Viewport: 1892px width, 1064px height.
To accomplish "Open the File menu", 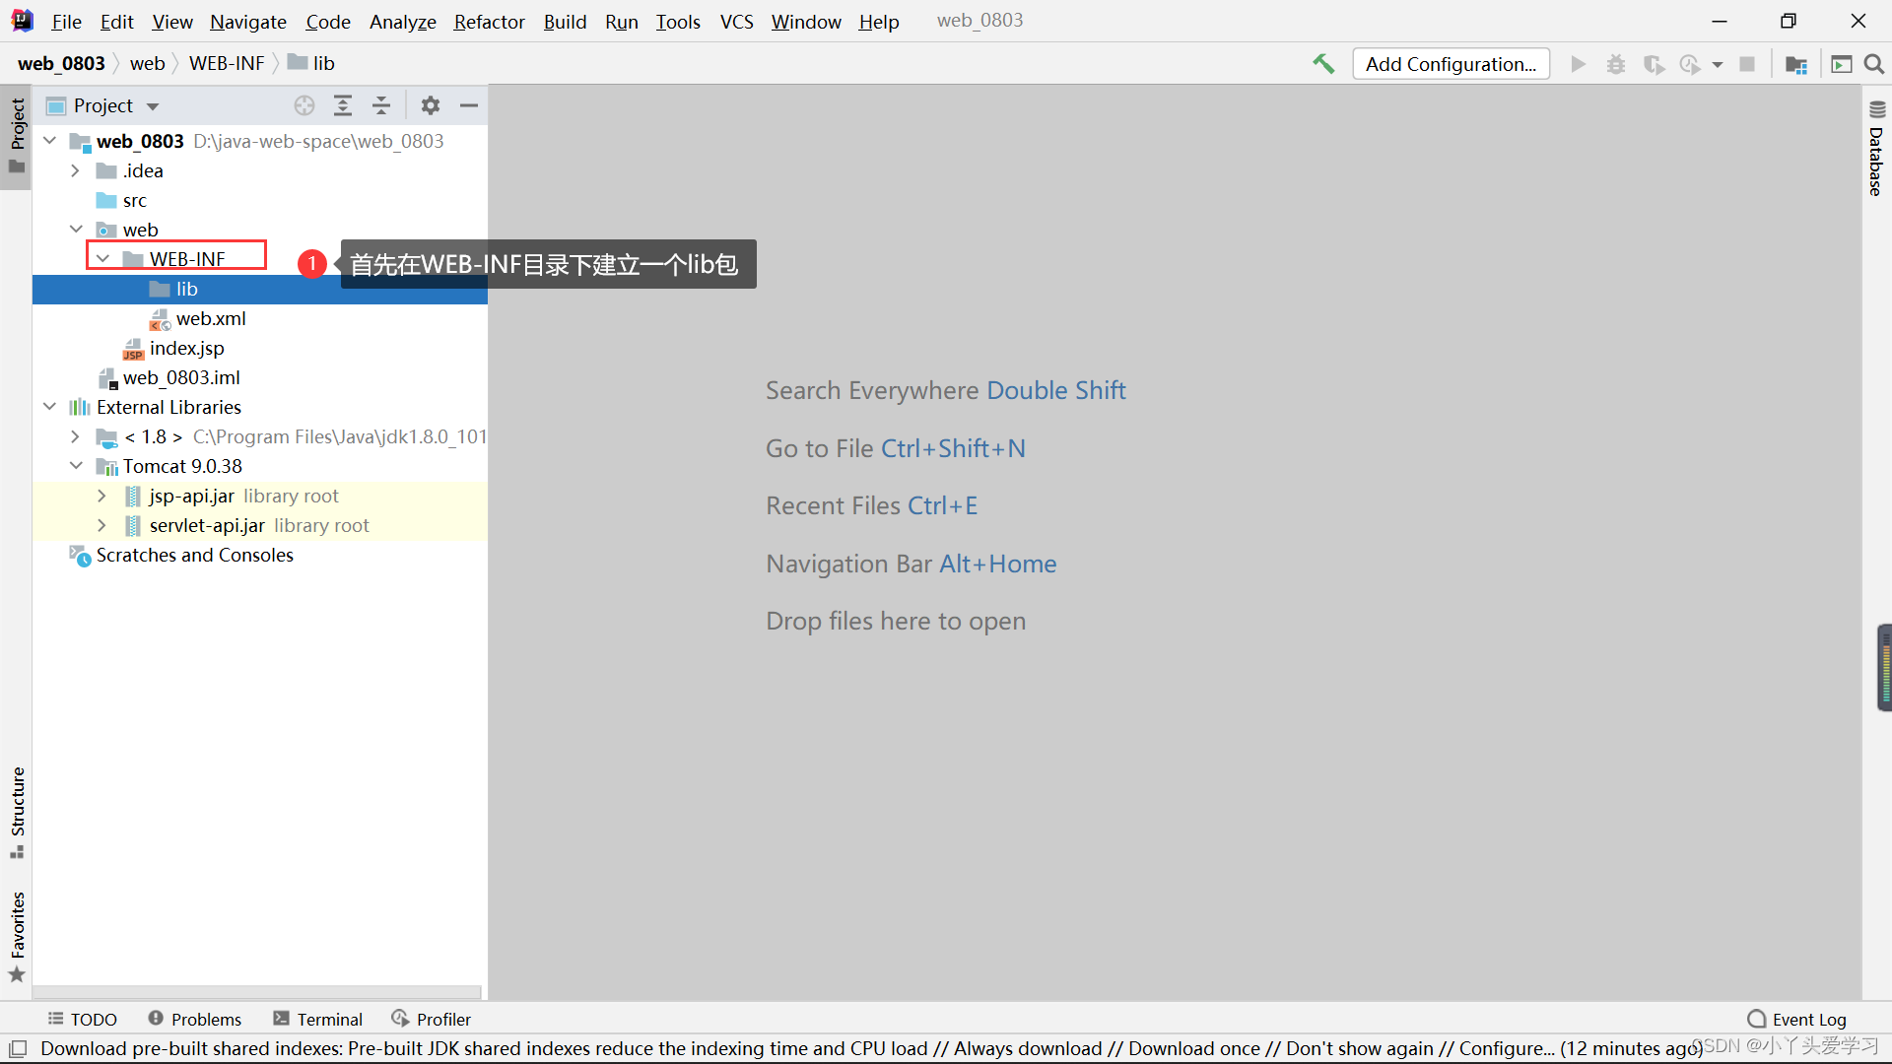I will coord(66,21).
